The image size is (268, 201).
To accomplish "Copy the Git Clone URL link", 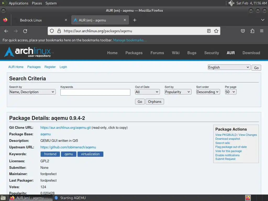I will pyautogui.click(x=65, y=128).
